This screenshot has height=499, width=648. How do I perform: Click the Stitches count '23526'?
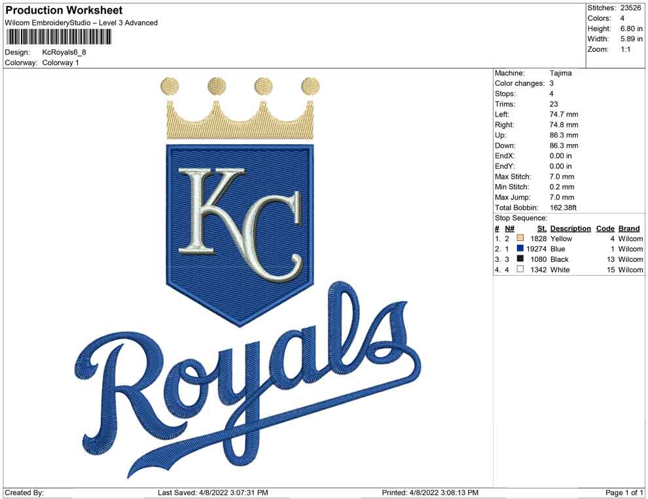click(630, 8)
